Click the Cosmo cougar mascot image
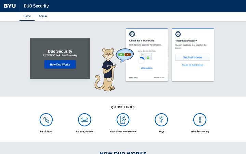The height and width of the screenshot is (154, 246). tap(106, 69)
